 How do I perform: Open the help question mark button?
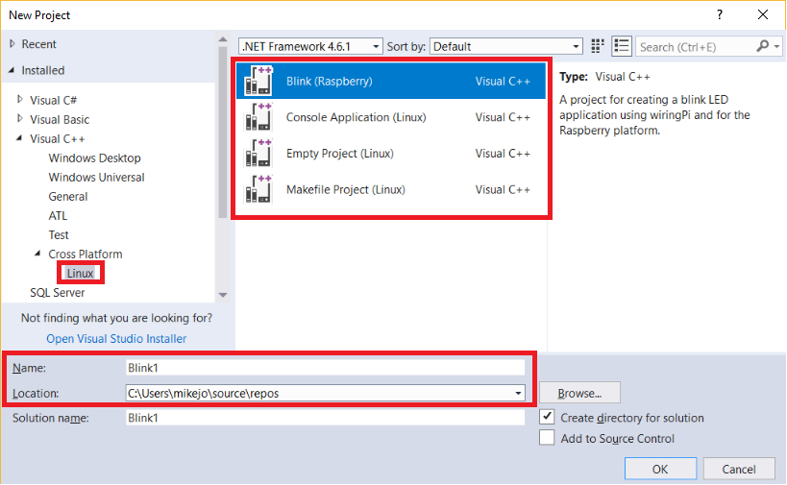[719, 14]
